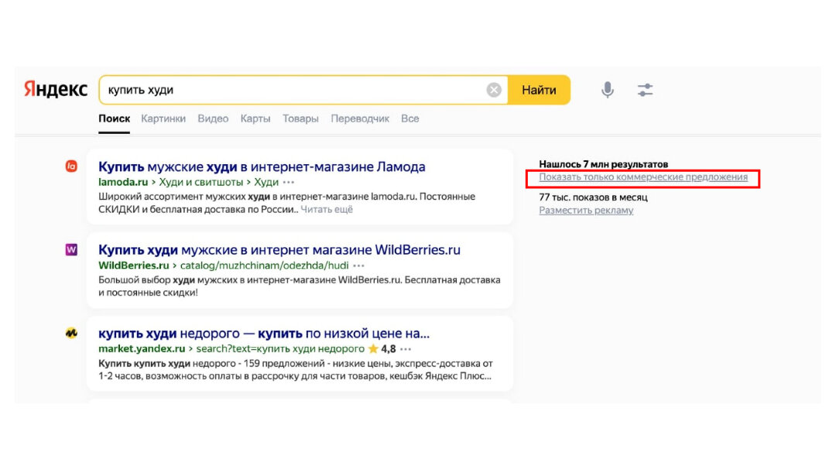Click the Худи и свитшоты breadcrumb
The height and width of the screenshot is (470, 836).
coord(201,183)
